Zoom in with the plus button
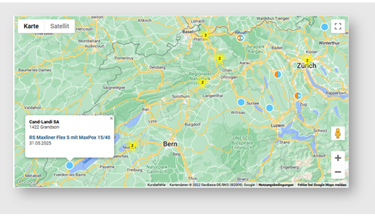This screenshot has height=217, width=375. [x=337, y=158]
